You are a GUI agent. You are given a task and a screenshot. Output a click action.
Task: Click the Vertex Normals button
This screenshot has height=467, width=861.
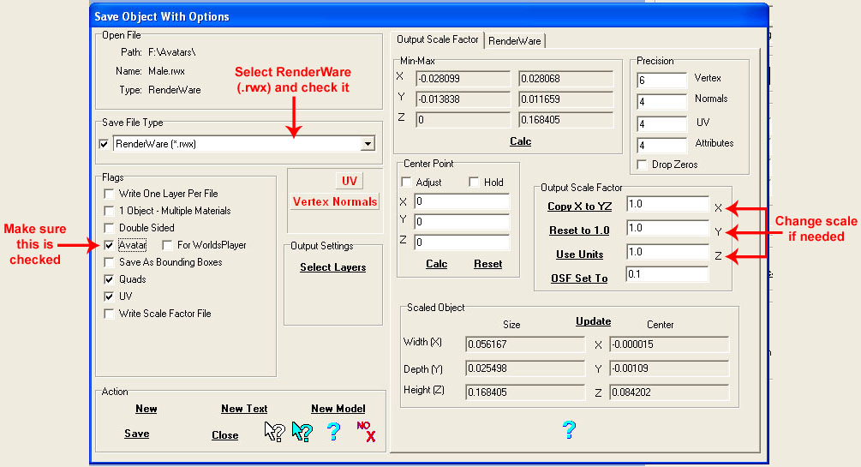pos(335,201)
